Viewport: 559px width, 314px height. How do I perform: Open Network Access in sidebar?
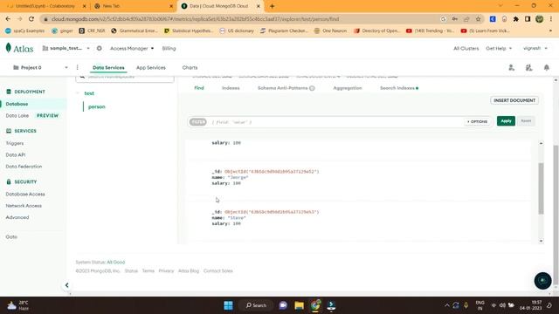pyautogui.click(x=24, y=206)
